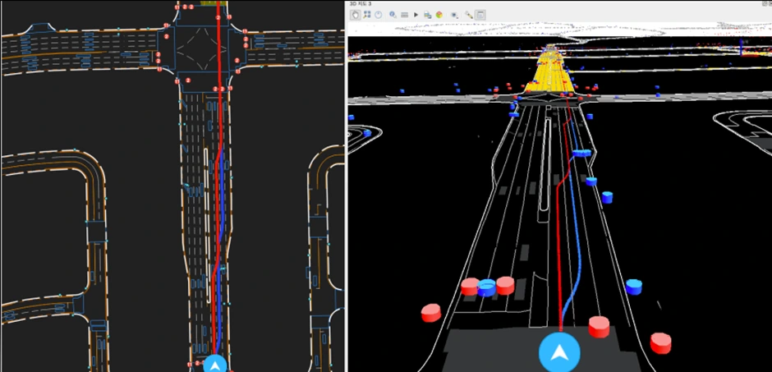Export 3D scene colored cube icon
Screen dimensions: 772x372
click(x=439, y=15)
